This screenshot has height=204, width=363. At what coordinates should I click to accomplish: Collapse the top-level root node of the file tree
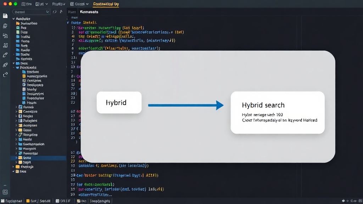point(13,19)
